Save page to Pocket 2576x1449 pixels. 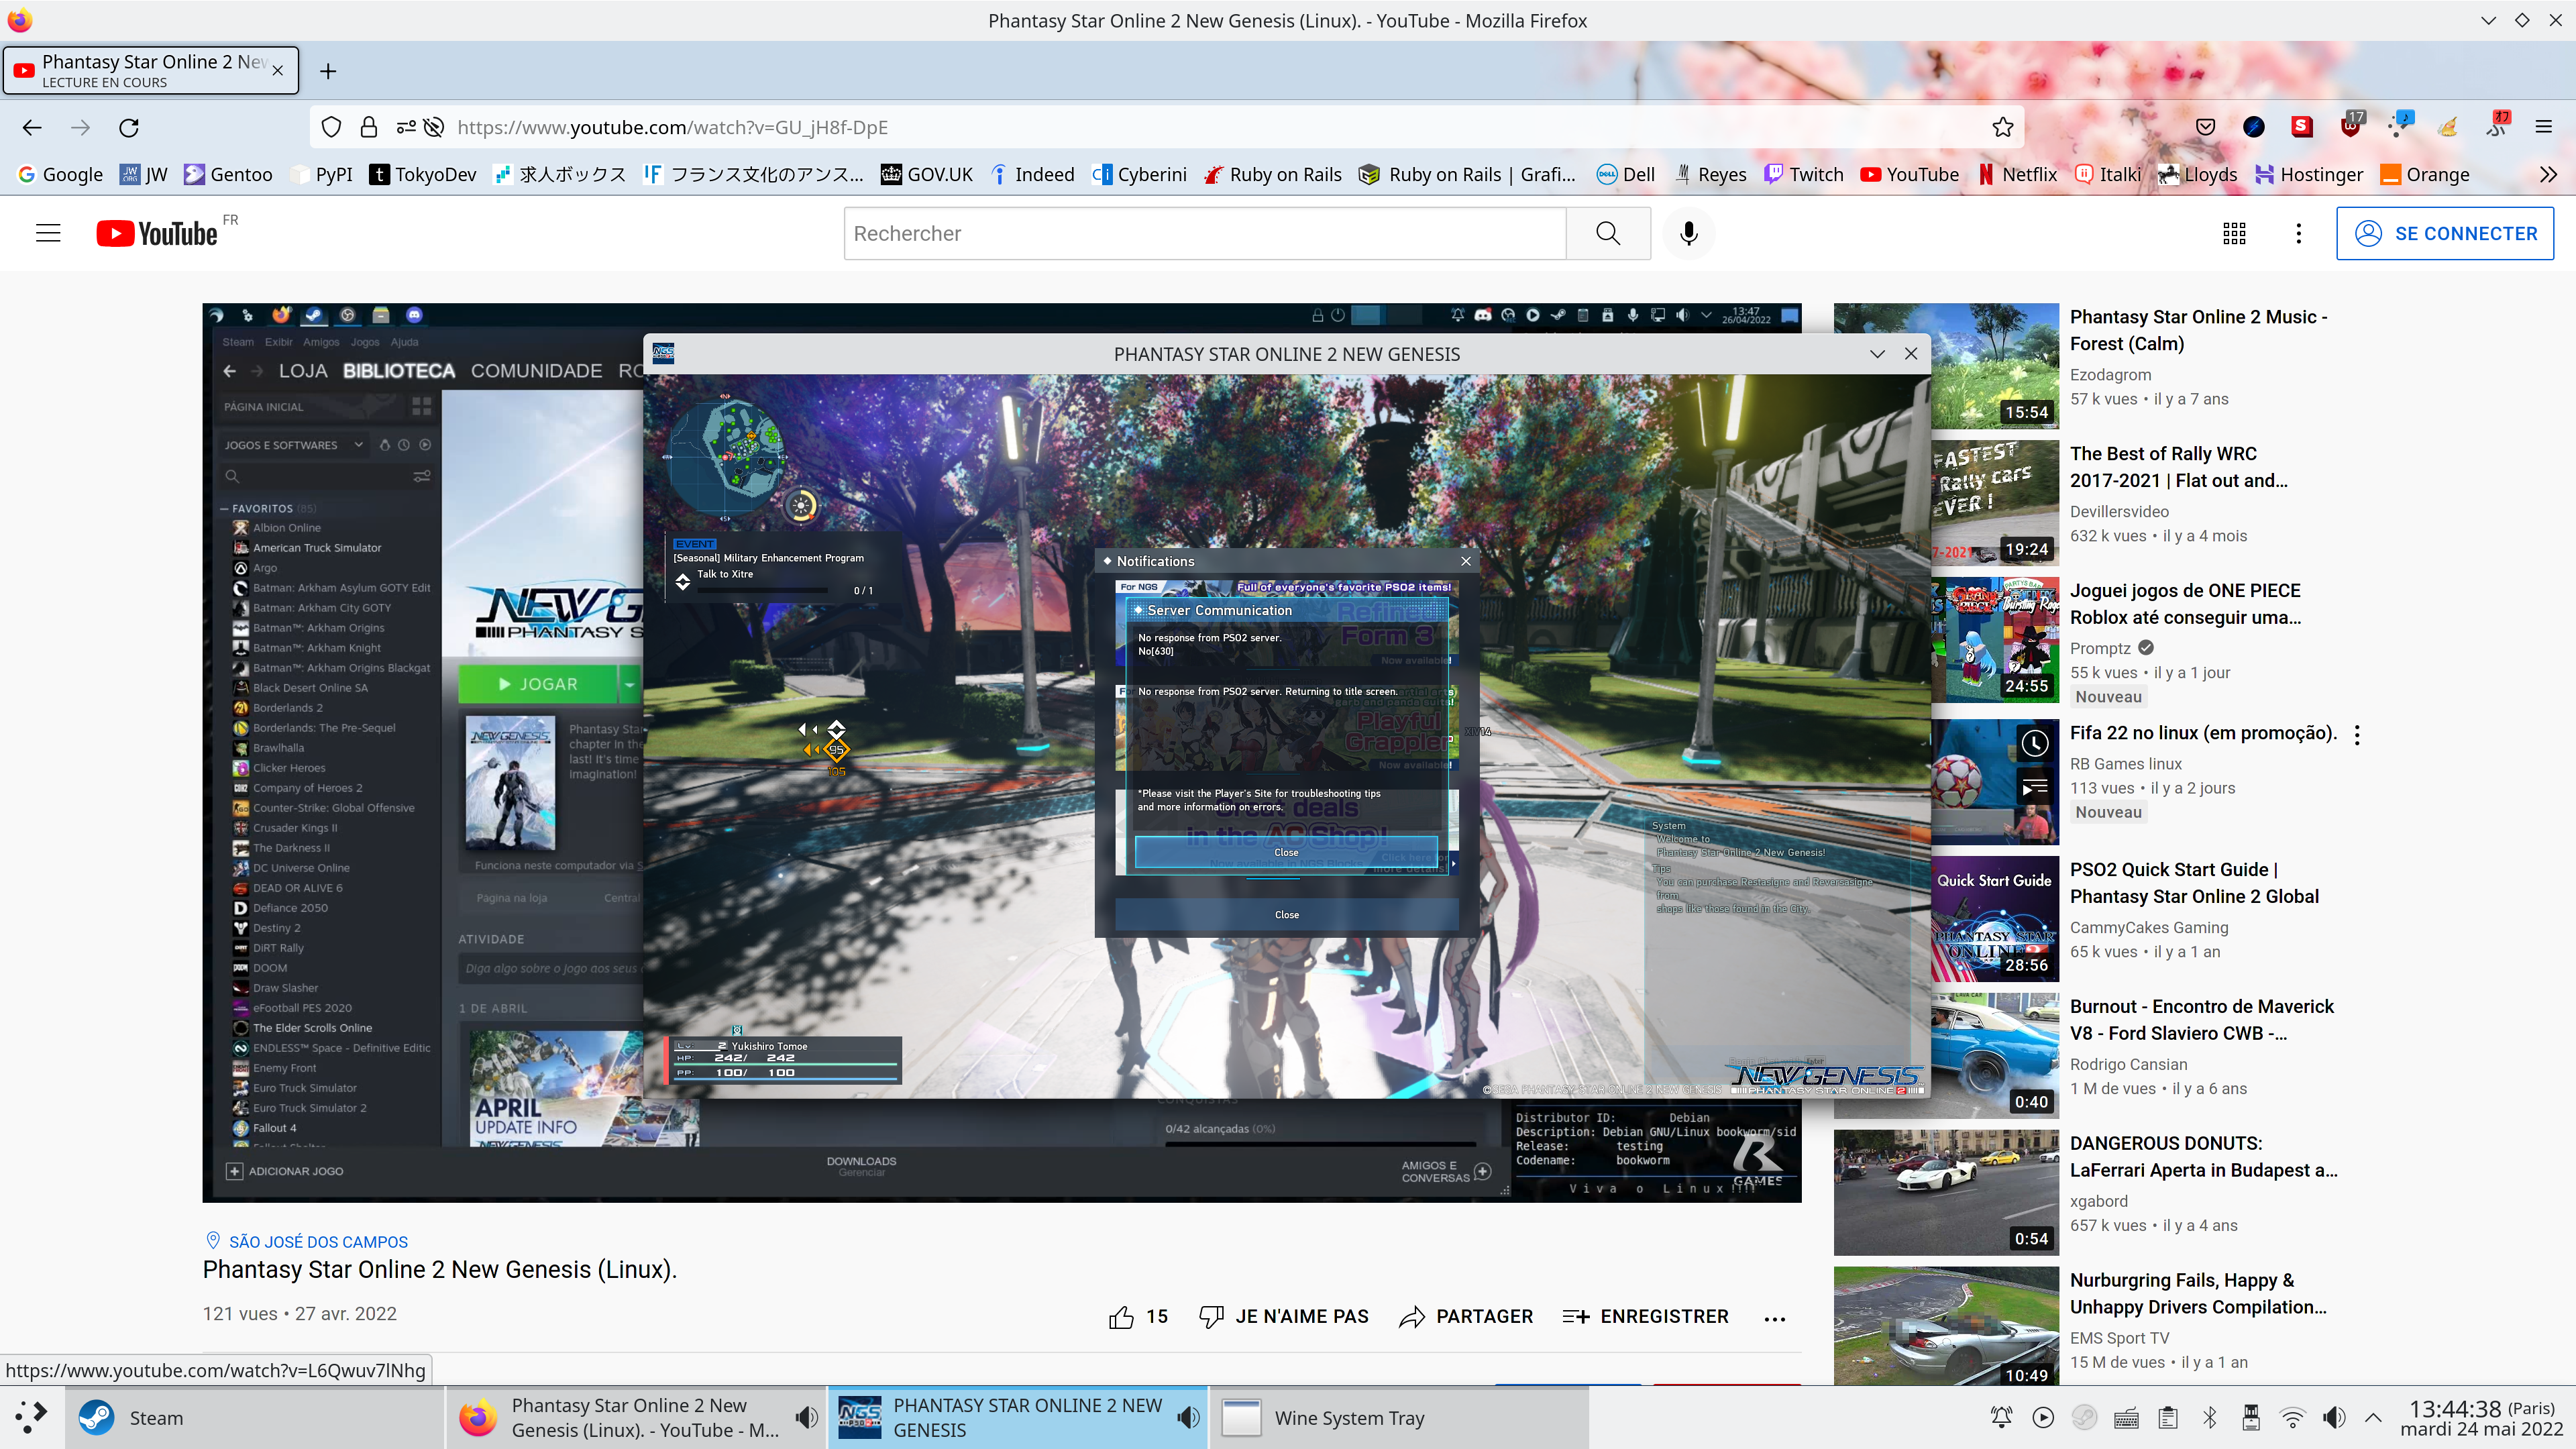[2205, 127]
